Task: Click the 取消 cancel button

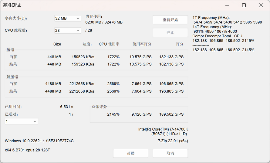Action: 170,153
